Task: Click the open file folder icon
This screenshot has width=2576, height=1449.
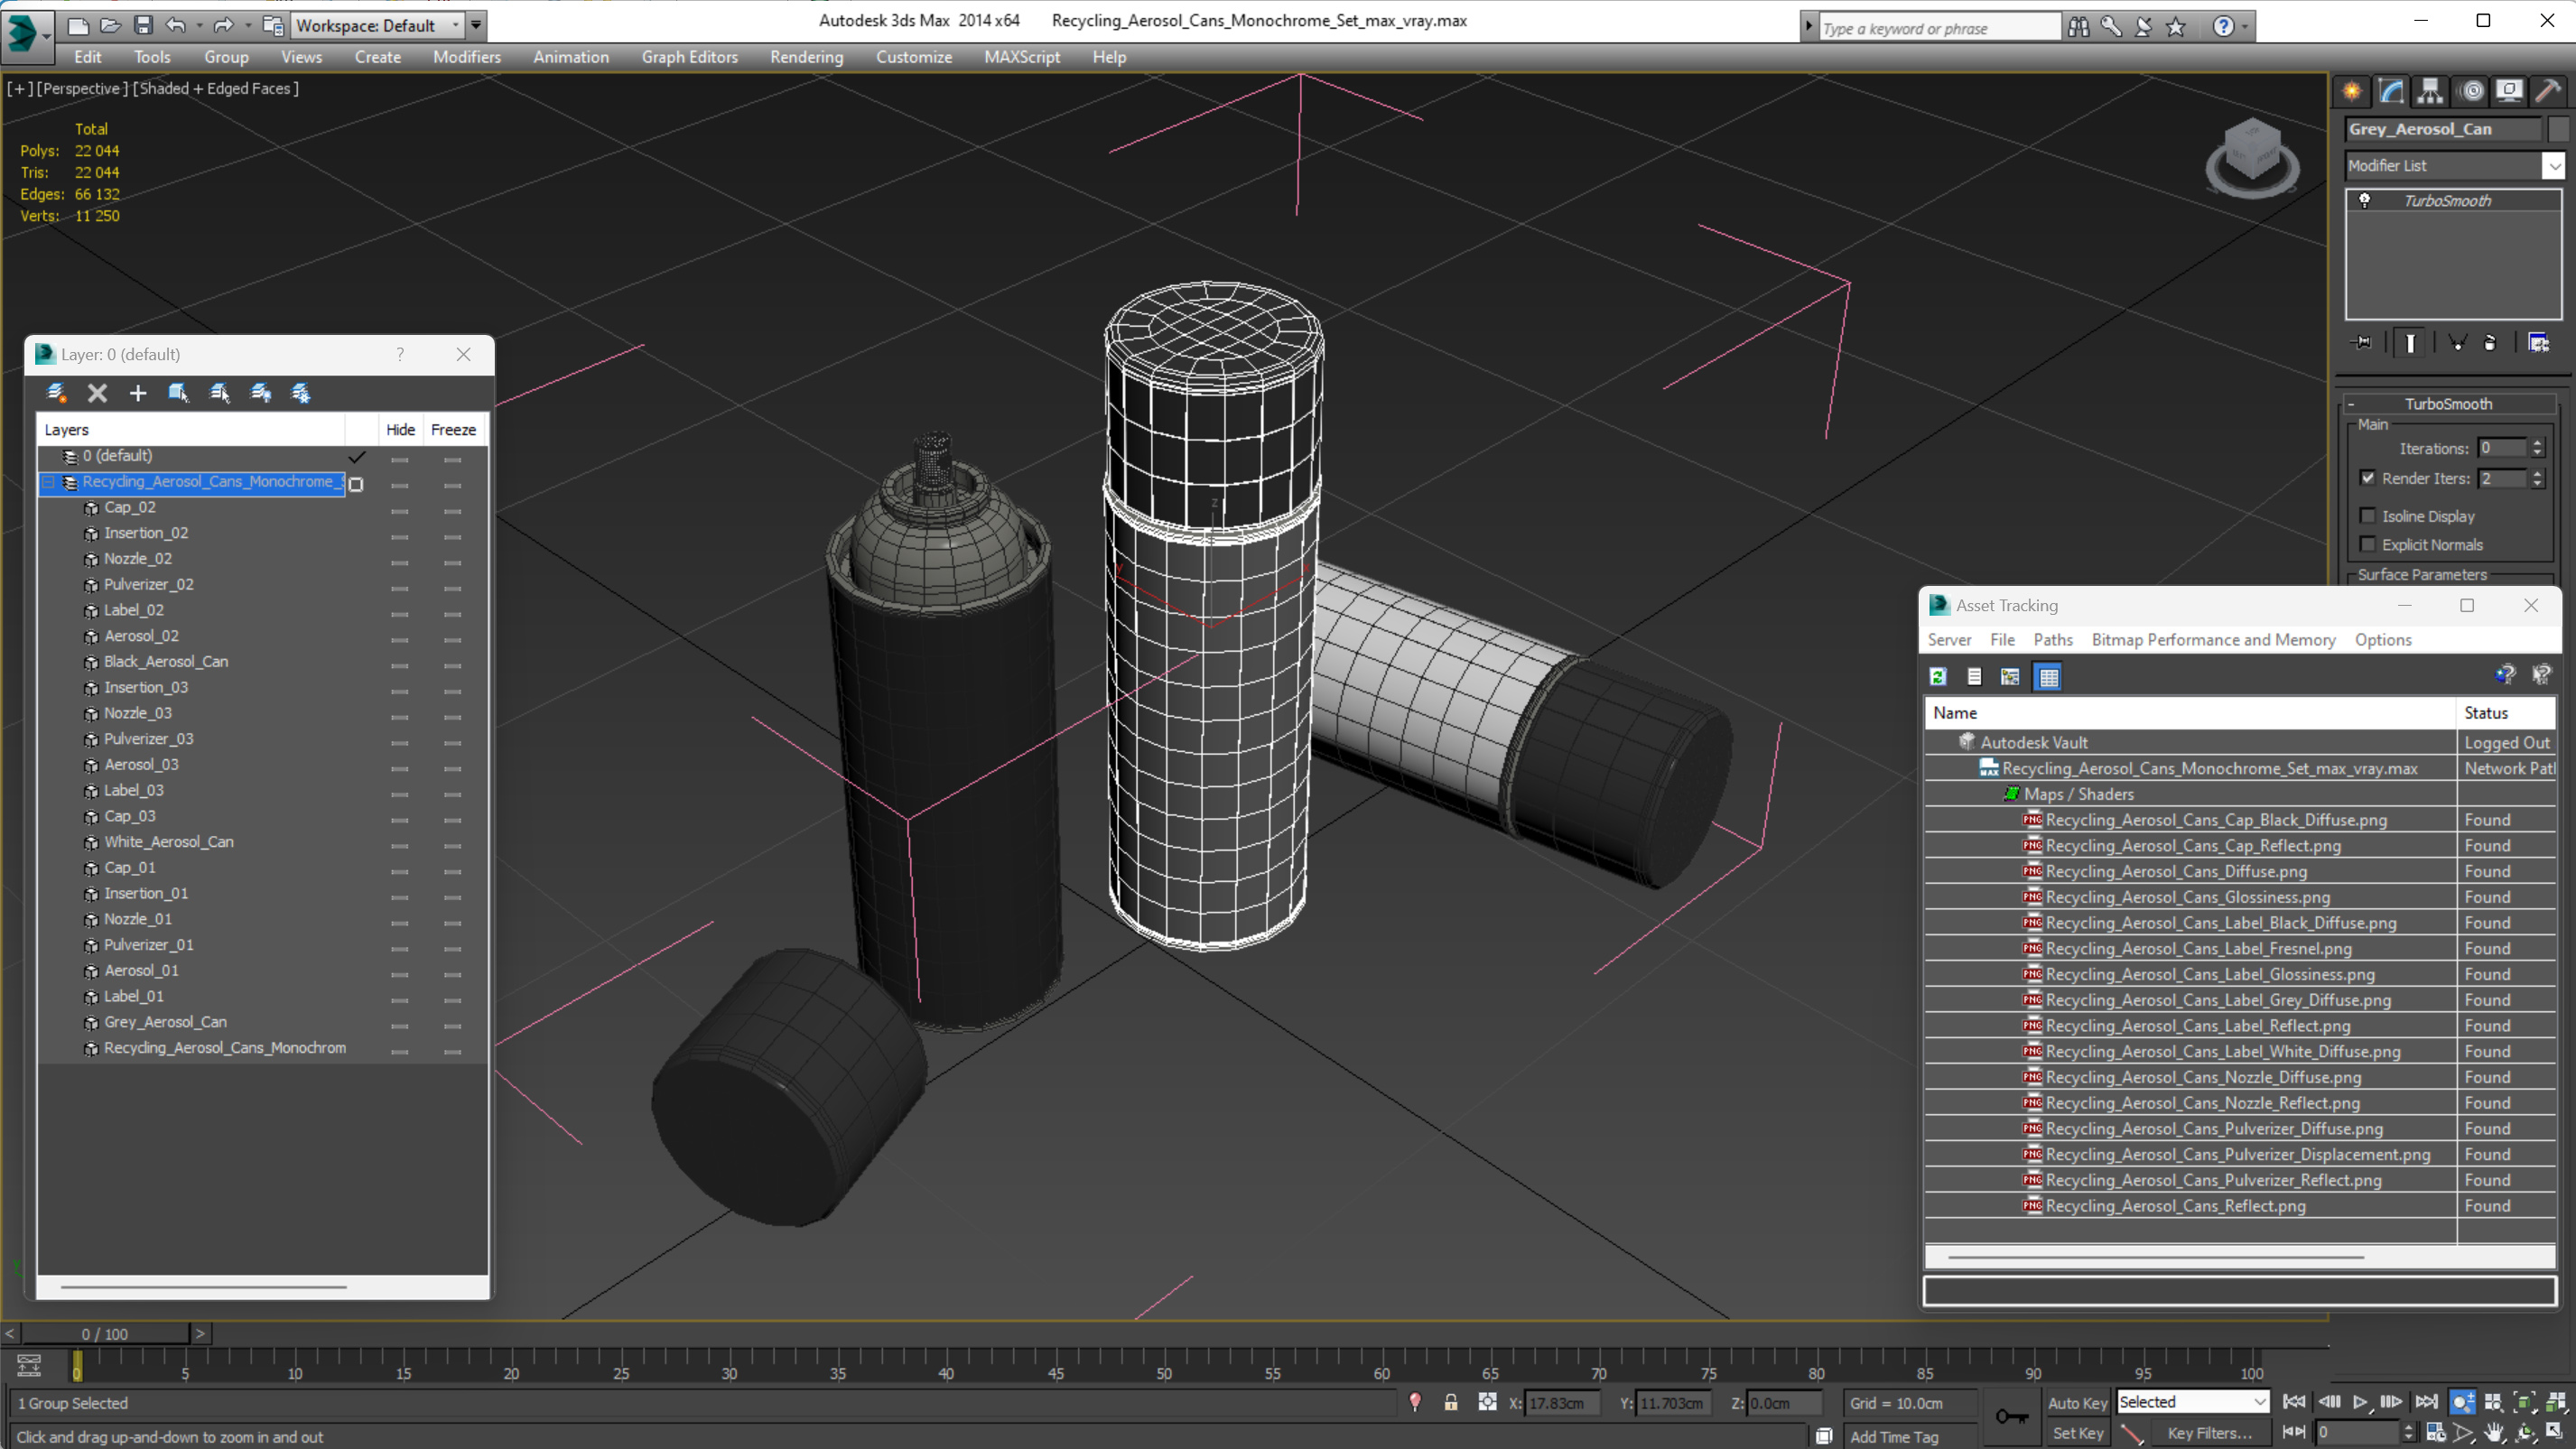Action: point(111,25)
